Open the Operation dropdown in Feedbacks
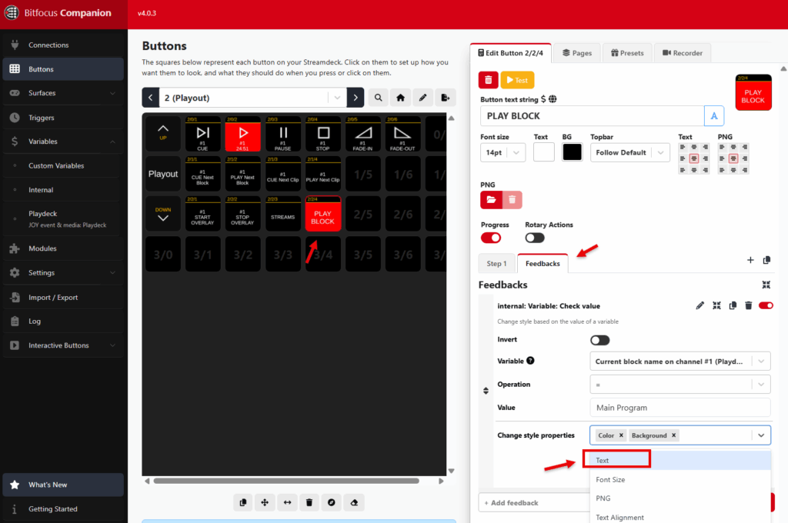Screen dimensions: 788x523 [x=680, y=384]
